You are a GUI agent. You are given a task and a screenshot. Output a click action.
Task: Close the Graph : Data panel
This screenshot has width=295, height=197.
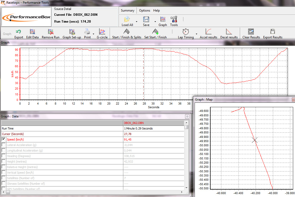[x=187, y=117]
